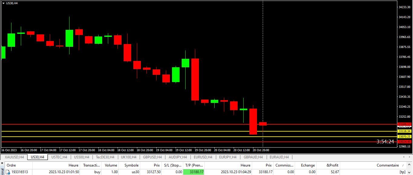Sort by the T/P column header
This screenshot has height=175, width=413.
click(194, 165)
